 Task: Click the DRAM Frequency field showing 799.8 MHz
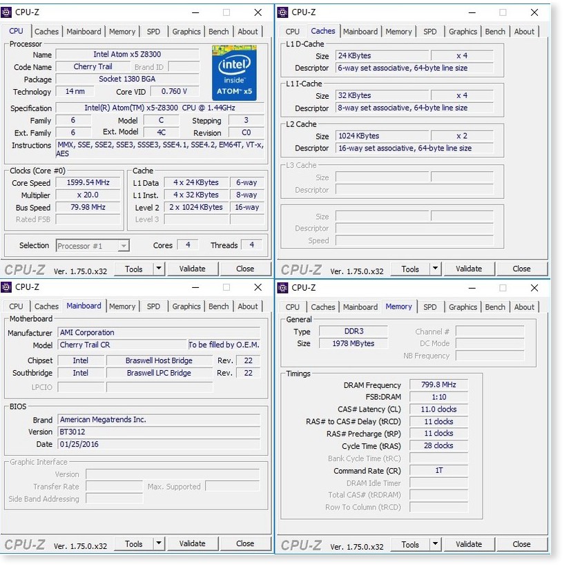pyautogui.click(x=438, y=385)
